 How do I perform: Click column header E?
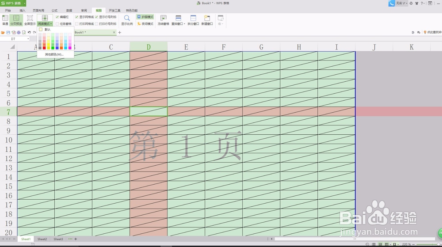pyautogui.click(x=186, y=47)
